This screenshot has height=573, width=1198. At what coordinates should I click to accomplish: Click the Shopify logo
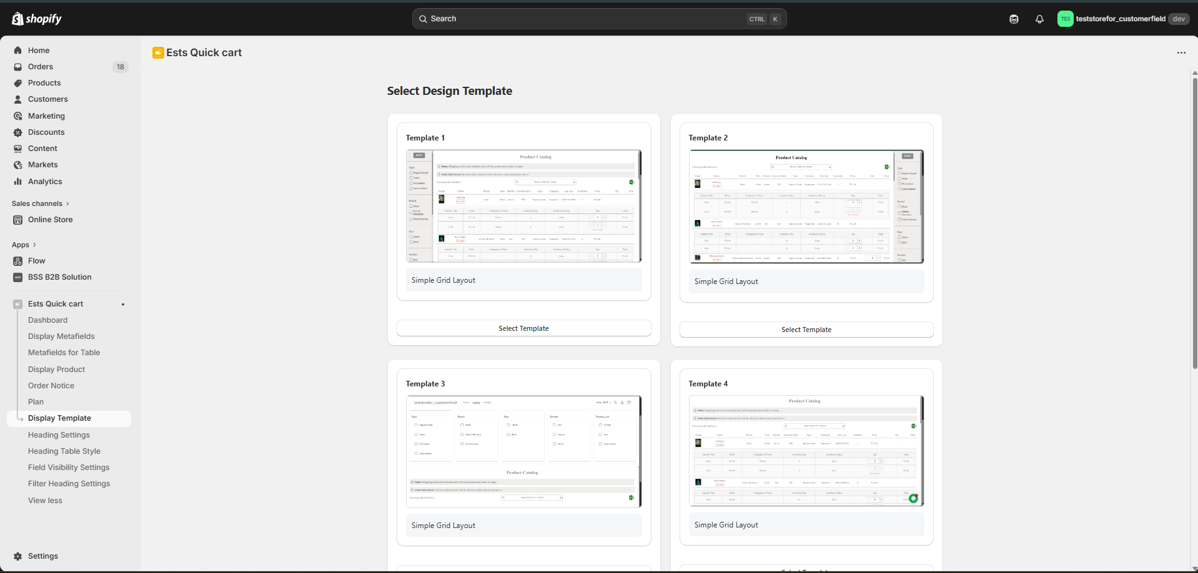pos(37,19)
